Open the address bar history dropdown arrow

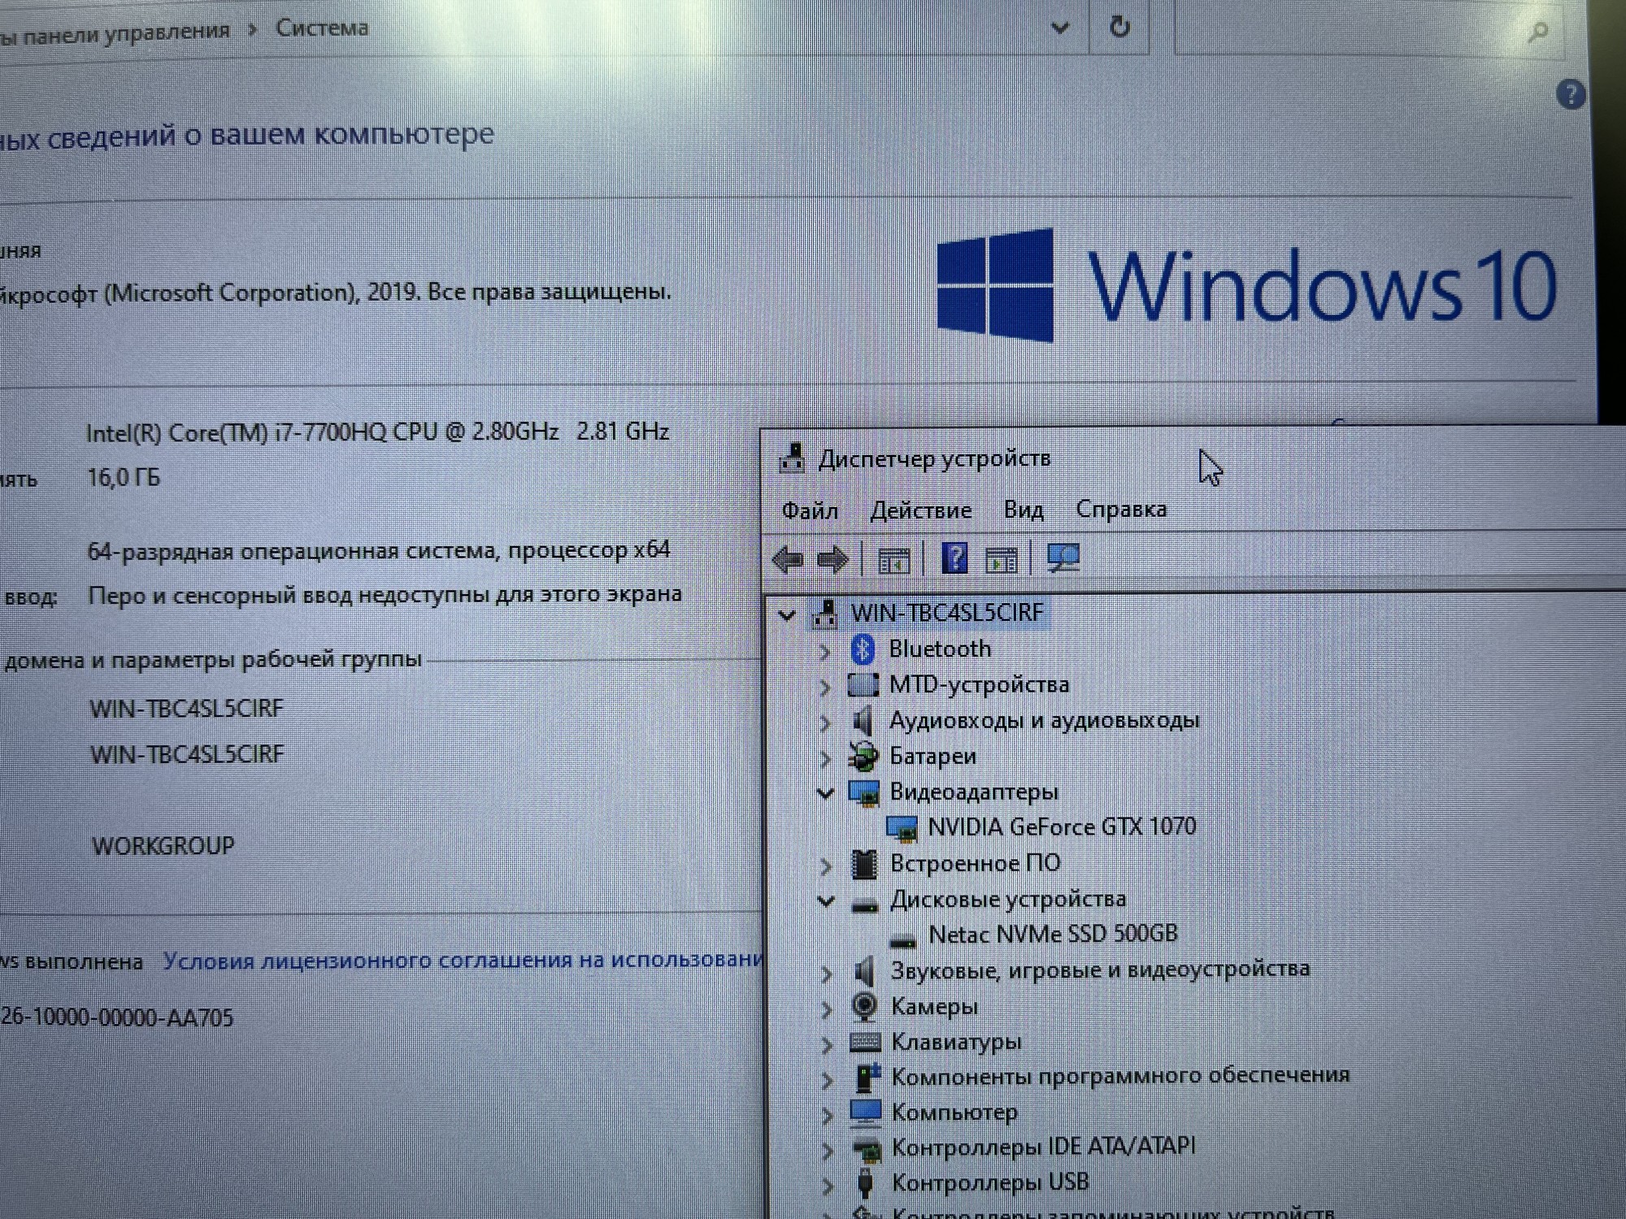click(1060, 28)
